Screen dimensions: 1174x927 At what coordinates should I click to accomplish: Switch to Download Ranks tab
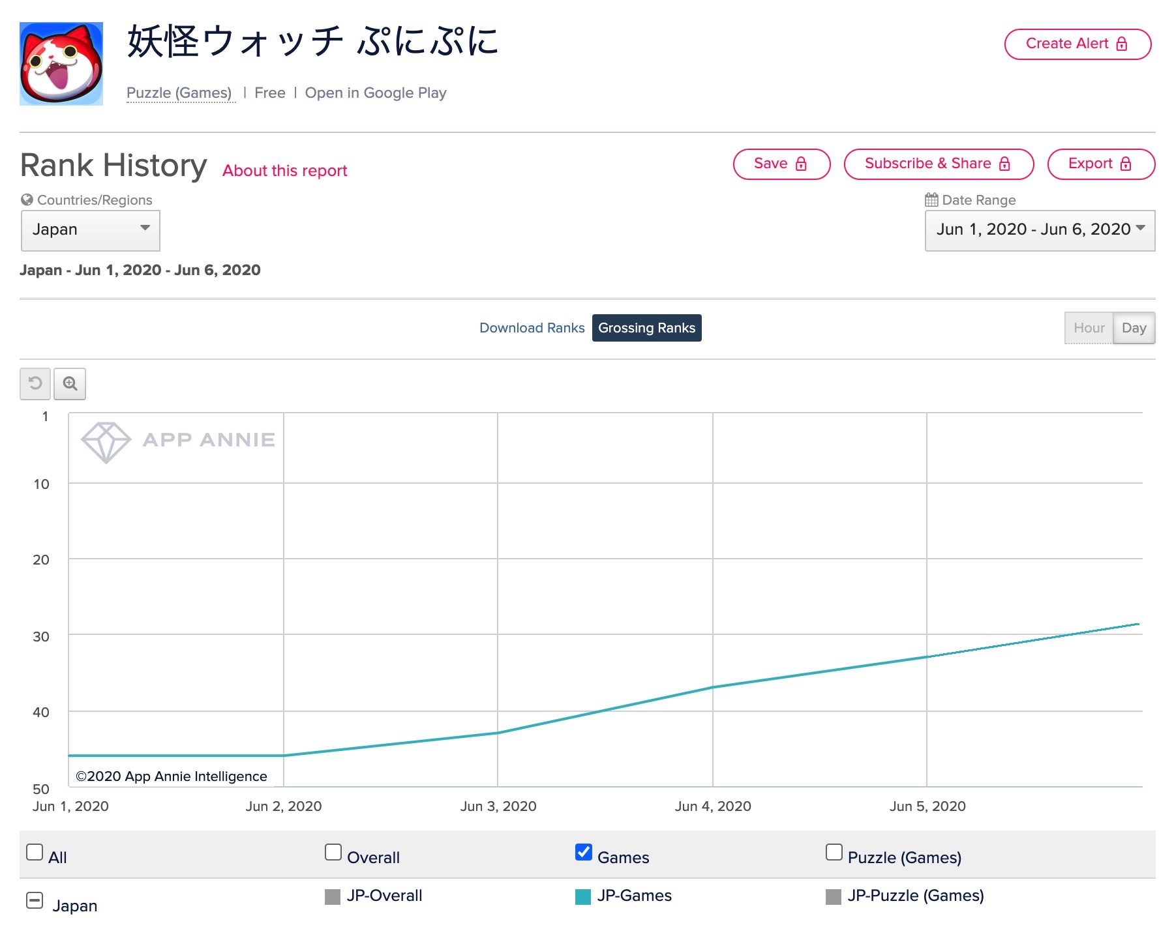pos(532,328)
